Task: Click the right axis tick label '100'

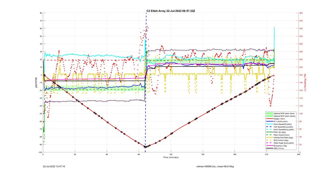Action: [301, 114]
